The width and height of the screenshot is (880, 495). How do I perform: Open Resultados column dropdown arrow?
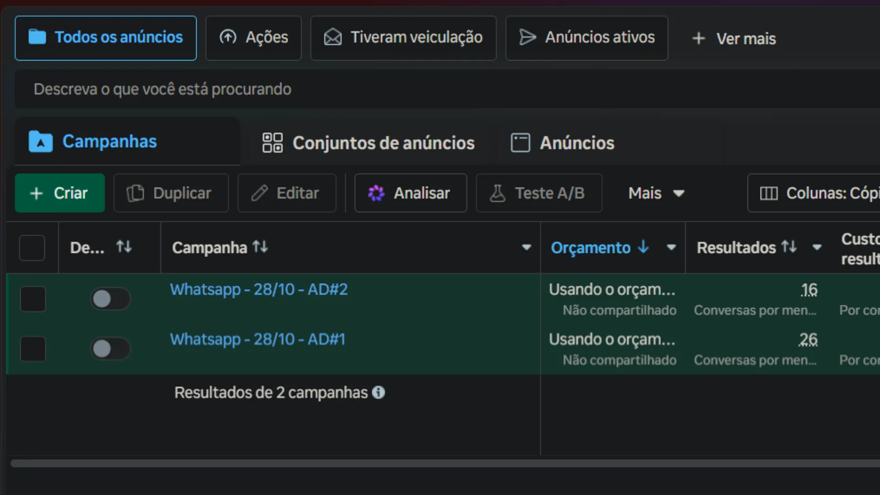click(817, 247)
